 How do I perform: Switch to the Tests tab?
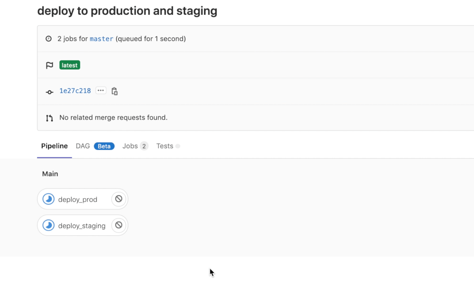click(164, 146)
